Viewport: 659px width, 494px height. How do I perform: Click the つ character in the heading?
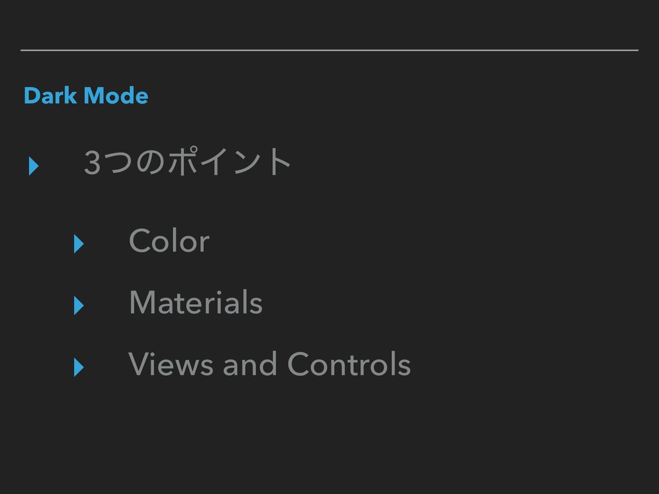click(x=118, y=163)
